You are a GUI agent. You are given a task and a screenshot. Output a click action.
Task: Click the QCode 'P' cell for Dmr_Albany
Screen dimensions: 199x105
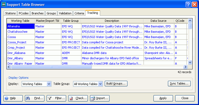(180, 58)
